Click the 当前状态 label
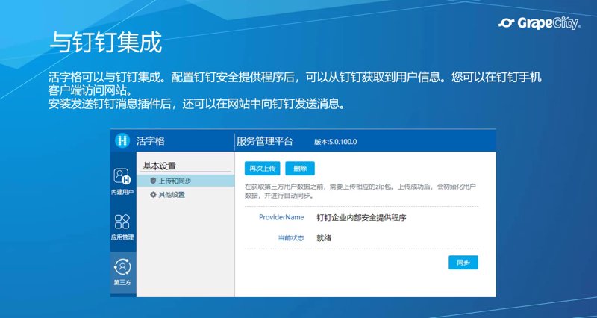Image resolution: width=597 pixels, height=318 pixels. [x=291, y=238]
